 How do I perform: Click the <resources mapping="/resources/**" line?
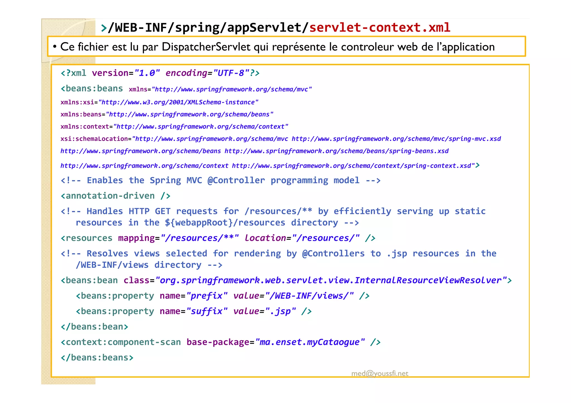218,238
